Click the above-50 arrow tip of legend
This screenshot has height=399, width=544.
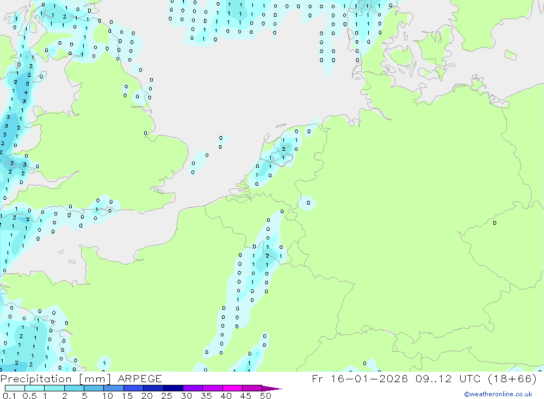[271, 389]
